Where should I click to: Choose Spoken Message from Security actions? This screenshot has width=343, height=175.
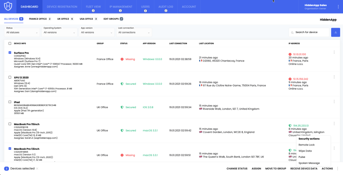click(x=309, y=163)
